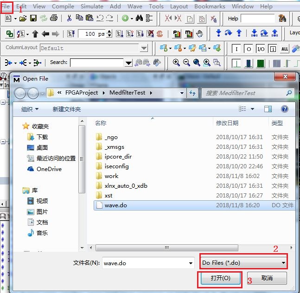Toggle the blue wave shape button
The width and height of the screenshot is (300, 293).
[x=249, y=64]
